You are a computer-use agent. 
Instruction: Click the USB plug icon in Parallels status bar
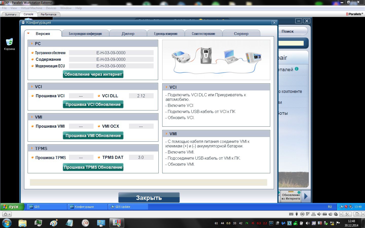coord(297,214)
